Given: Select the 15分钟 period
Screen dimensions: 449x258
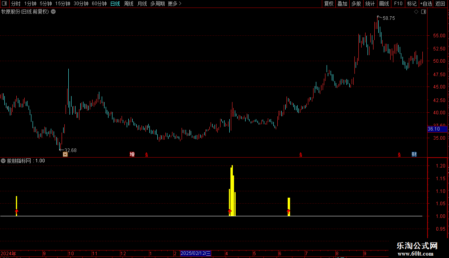Looking at the screenshot, I should click(63, 4).
